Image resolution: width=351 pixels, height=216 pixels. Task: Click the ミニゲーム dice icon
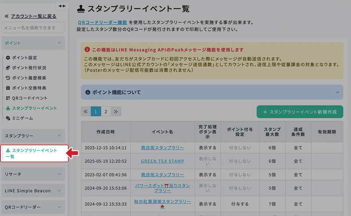pyautogui.click(x=7, y=118)
